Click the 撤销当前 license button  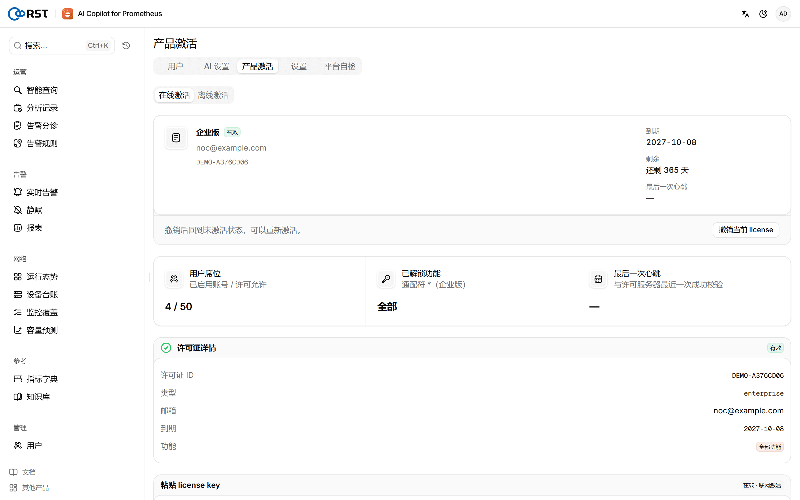(746, 230)
